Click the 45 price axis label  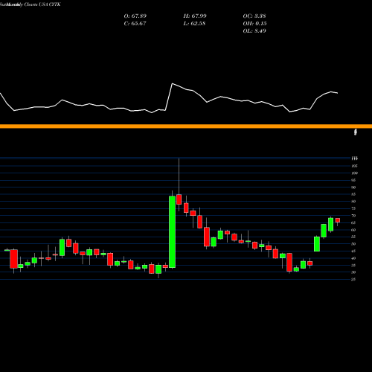pos(353,251)
